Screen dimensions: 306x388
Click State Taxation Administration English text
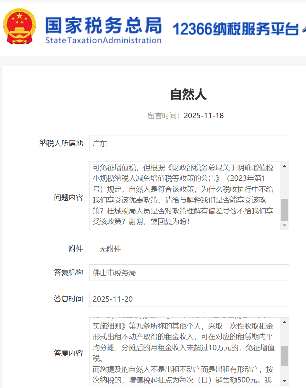(103, 40)
